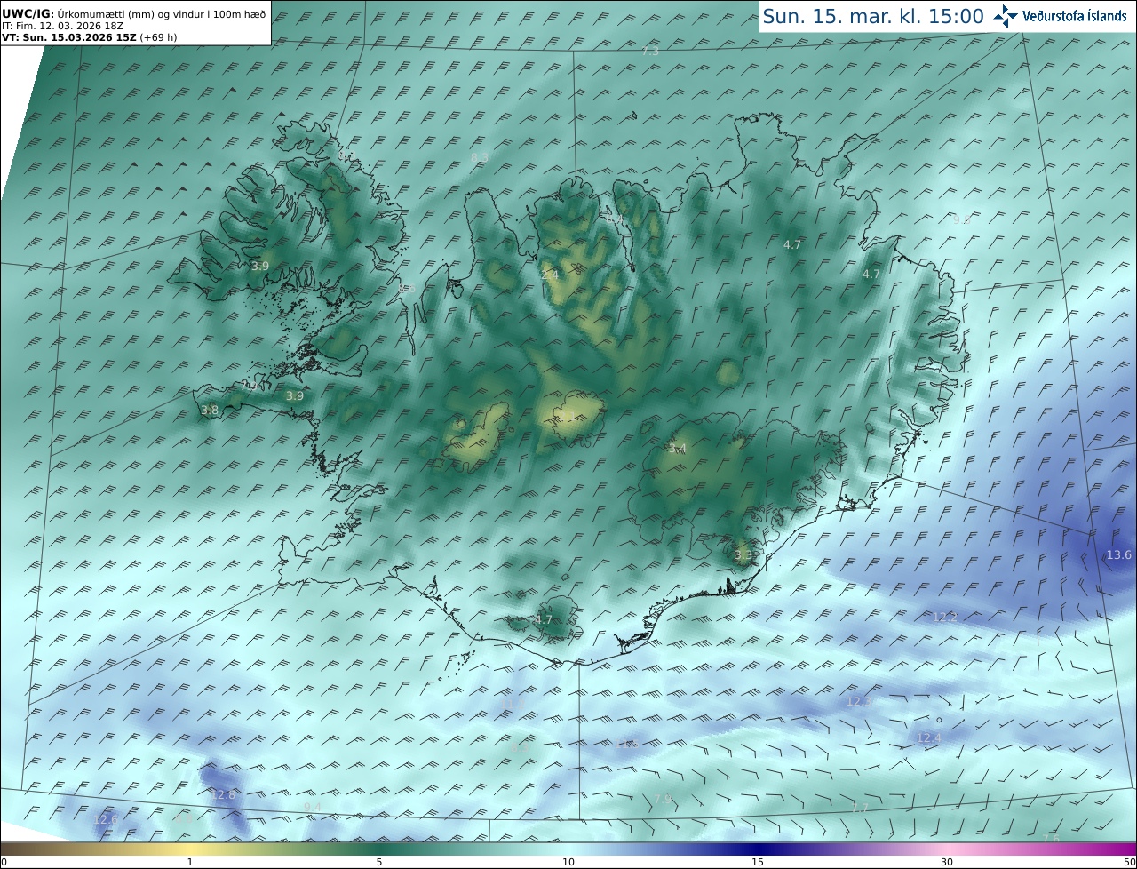Click the Veðurstofa Íslands name text
Image resolution: width=1137 pixels, height=869 pixels.
[x=1075, y=16]
